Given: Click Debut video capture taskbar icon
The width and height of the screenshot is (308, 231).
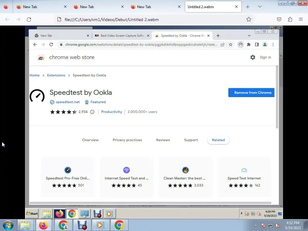Looking at the screenshot, I should pos(82,225).
